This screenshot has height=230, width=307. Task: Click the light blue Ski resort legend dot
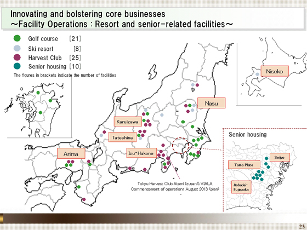17,48
